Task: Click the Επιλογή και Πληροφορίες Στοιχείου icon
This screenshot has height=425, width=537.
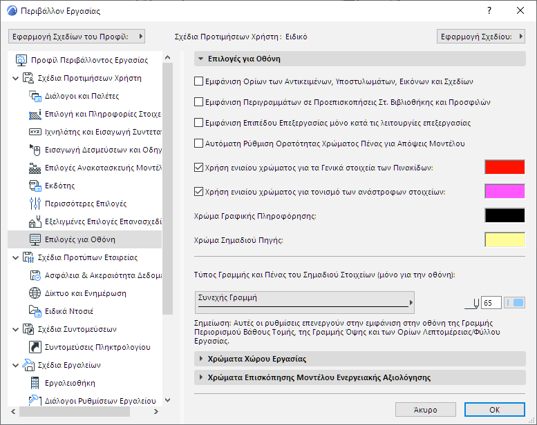Action: pyautogui.click(x=35, y=115)
